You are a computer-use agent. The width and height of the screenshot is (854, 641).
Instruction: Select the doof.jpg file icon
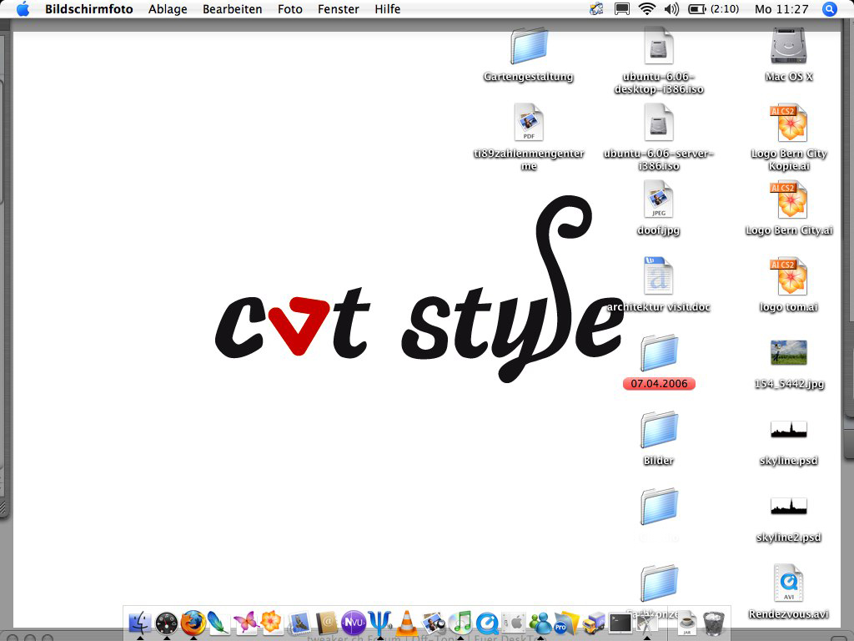659,200
